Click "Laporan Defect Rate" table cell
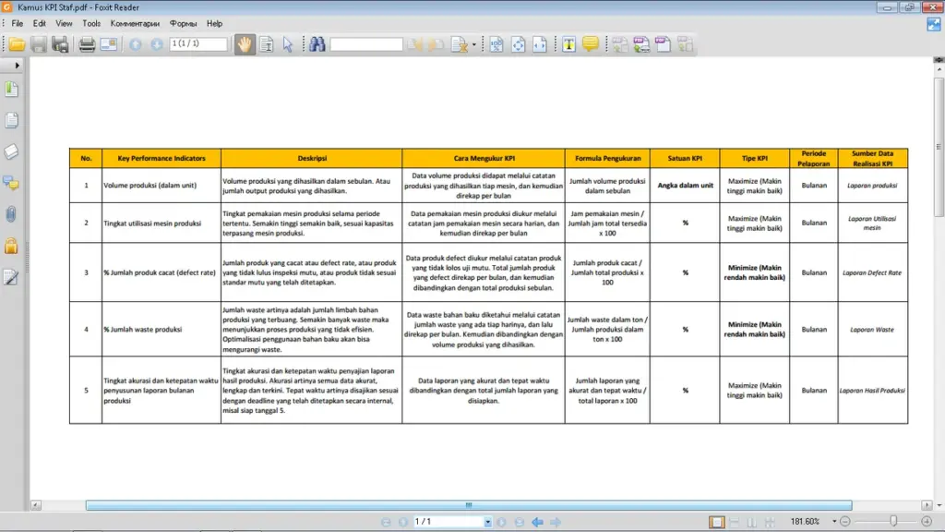This screenshot has width=945, height=532. pos(872,272)
